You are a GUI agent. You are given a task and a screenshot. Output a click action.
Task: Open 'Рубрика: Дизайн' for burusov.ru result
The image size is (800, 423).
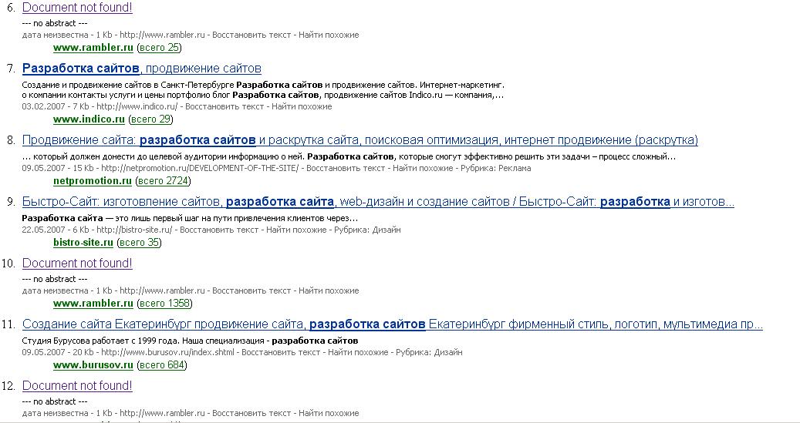(x=429, y=352)
